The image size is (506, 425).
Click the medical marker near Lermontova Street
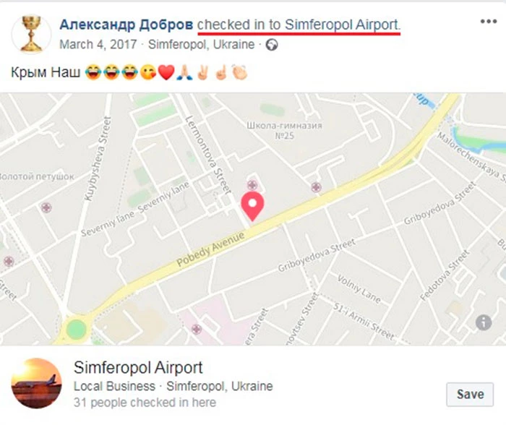252,185
